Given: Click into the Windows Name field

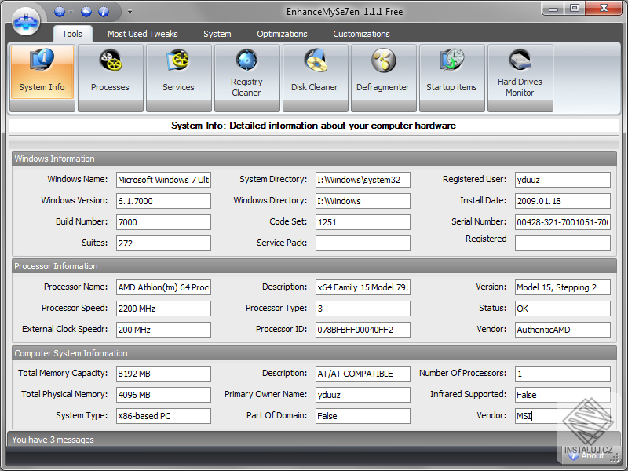Looking at the screenshot, I should click(163, 180).
